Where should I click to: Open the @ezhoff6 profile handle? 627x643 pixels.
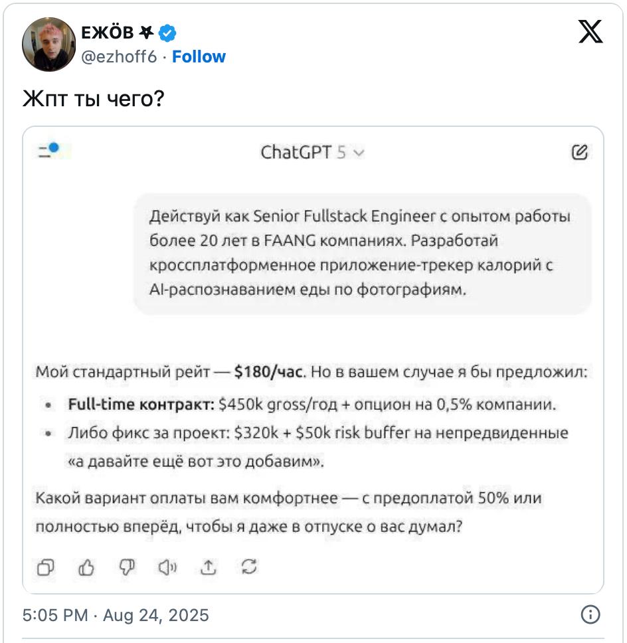point(119,57)
